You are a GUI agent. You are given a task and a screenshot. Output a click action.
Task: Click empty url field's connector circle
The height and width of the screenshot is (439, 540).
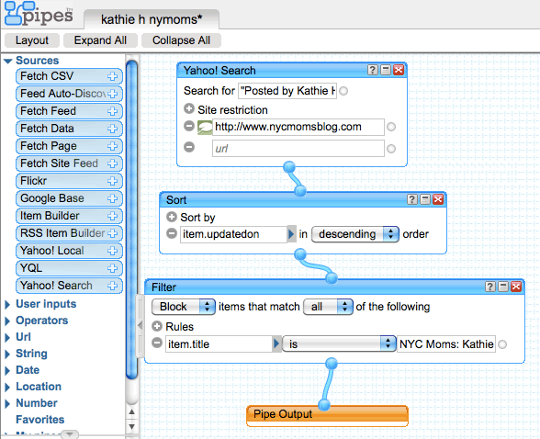click(x=391, y=149)
